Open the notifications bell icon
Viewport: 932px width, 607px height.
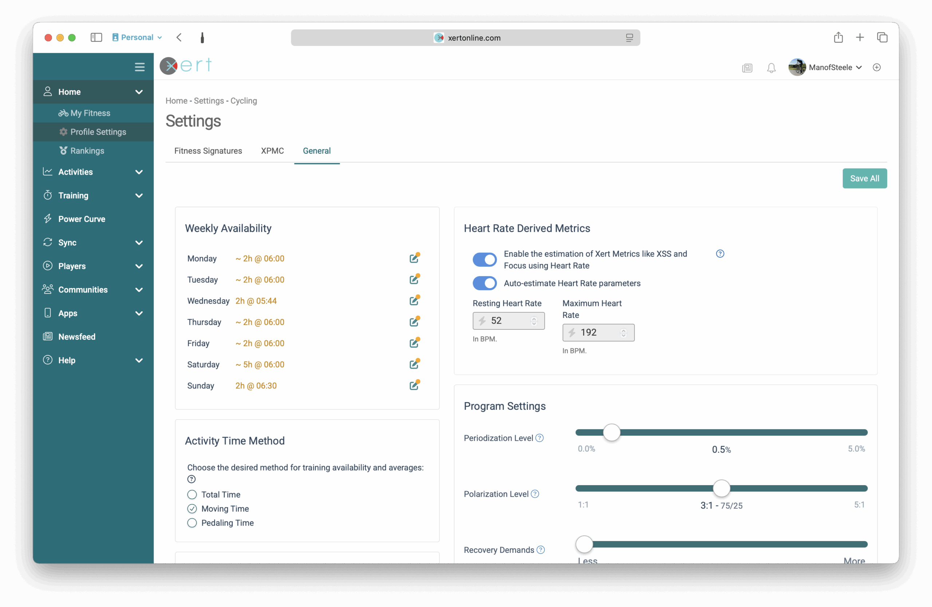tap(771, 68)
